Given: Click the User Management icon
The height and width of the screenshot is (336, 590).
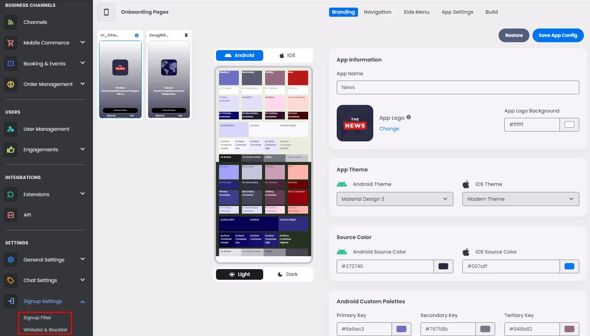Looking at the screenshot, I should (x=11, y=129).
